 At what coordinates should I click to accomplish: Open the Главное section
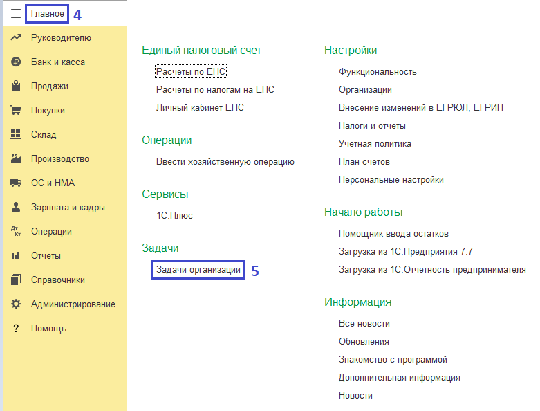[x=47, y=13]
